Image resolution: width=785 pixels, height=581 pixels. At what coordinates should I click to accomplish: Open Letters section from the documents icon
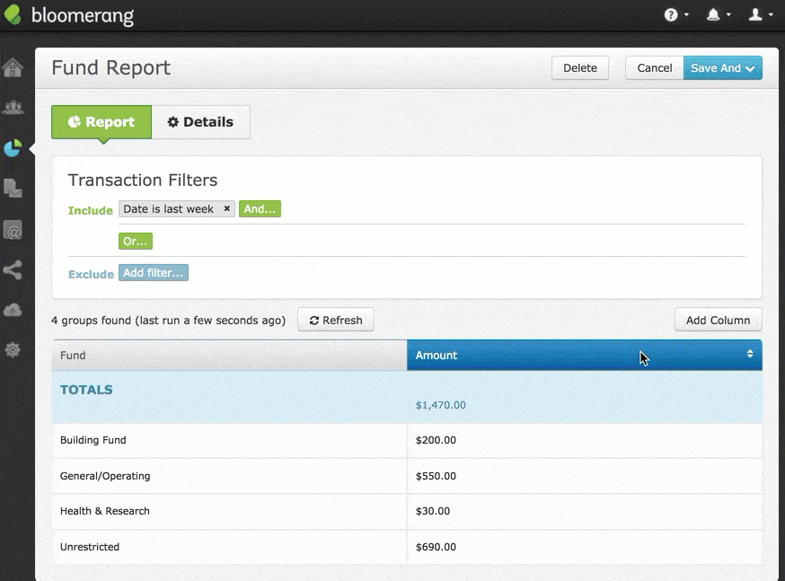pos(13,189)
